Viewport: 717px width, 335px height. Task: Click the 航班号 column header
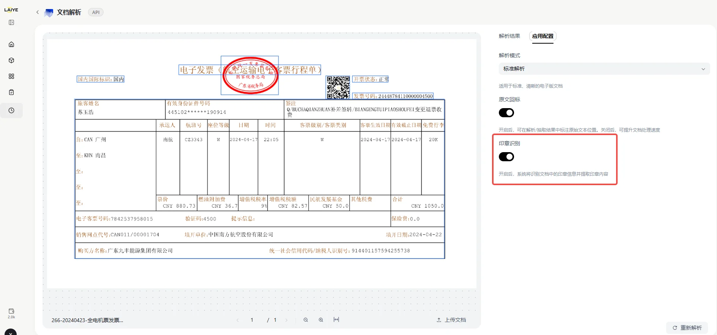click(193, 125)
